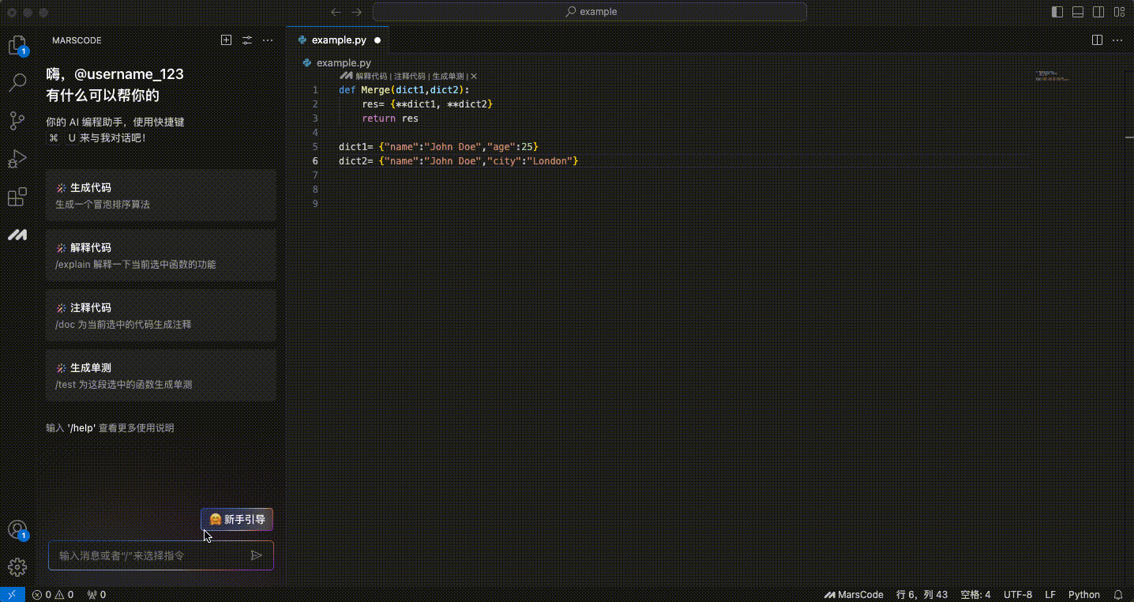Open MarsCode panel more actions menu

pos(268,40)
